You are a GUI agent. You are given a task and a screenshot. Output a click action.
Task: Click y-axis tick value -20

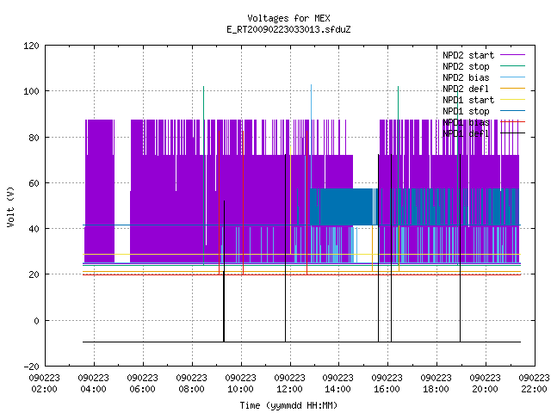pyautogui.click(x=31, y=367)
